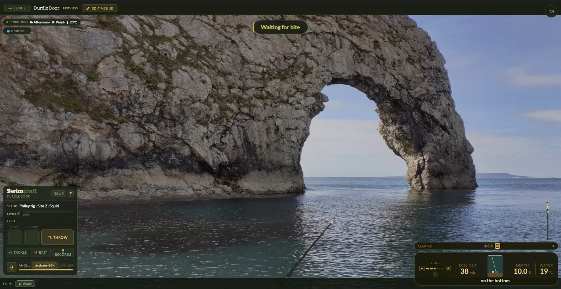
Task: Open the Conditions weather pill
Action: click(x=42, y=22)
